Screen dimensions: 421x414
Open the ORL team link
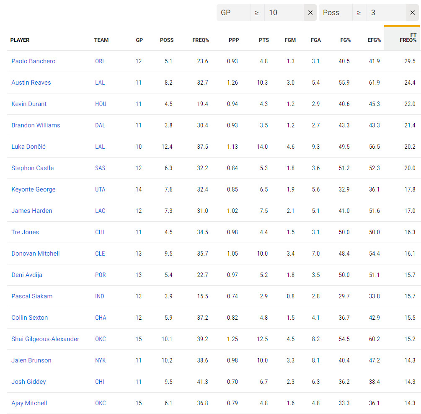[100, 61]
